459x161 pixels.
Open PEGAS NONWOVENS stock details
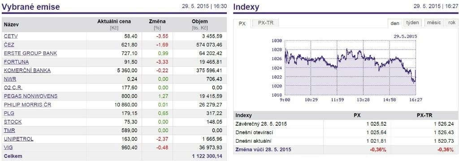click(x=31, y=96)
